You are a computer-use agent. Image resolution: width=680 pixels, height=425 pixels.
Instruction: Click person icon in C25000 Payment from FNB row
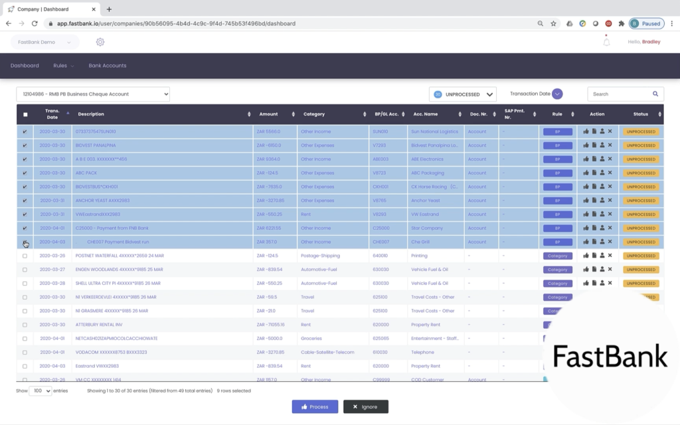coord(602,228)
